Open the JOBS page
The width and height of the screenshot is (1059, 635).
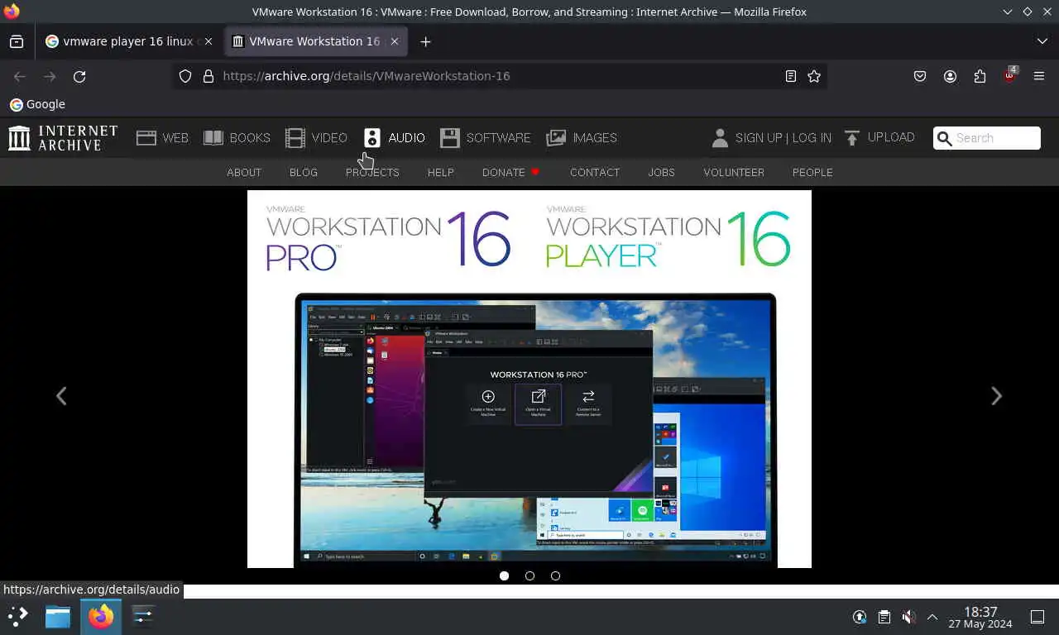(x=661, y=172)
